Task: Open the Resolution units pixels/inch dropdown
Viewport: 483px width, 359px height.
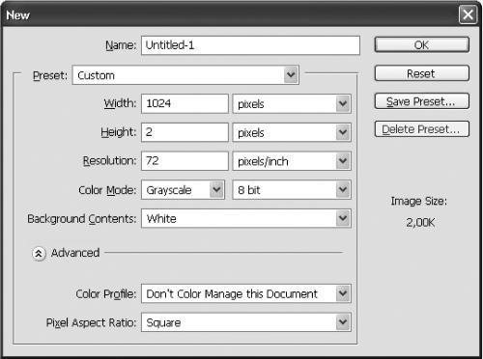Action: click(292, 161)
